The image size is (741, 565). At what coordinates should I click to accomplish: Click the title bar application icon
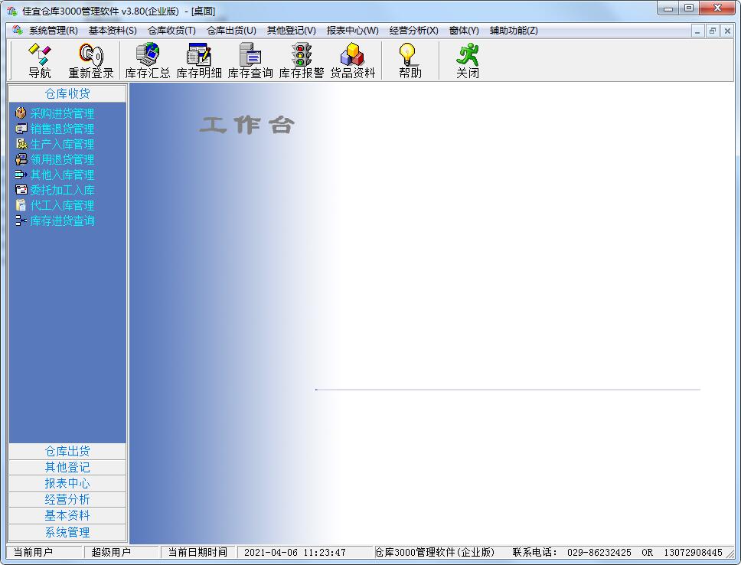[x=13, y=11]
